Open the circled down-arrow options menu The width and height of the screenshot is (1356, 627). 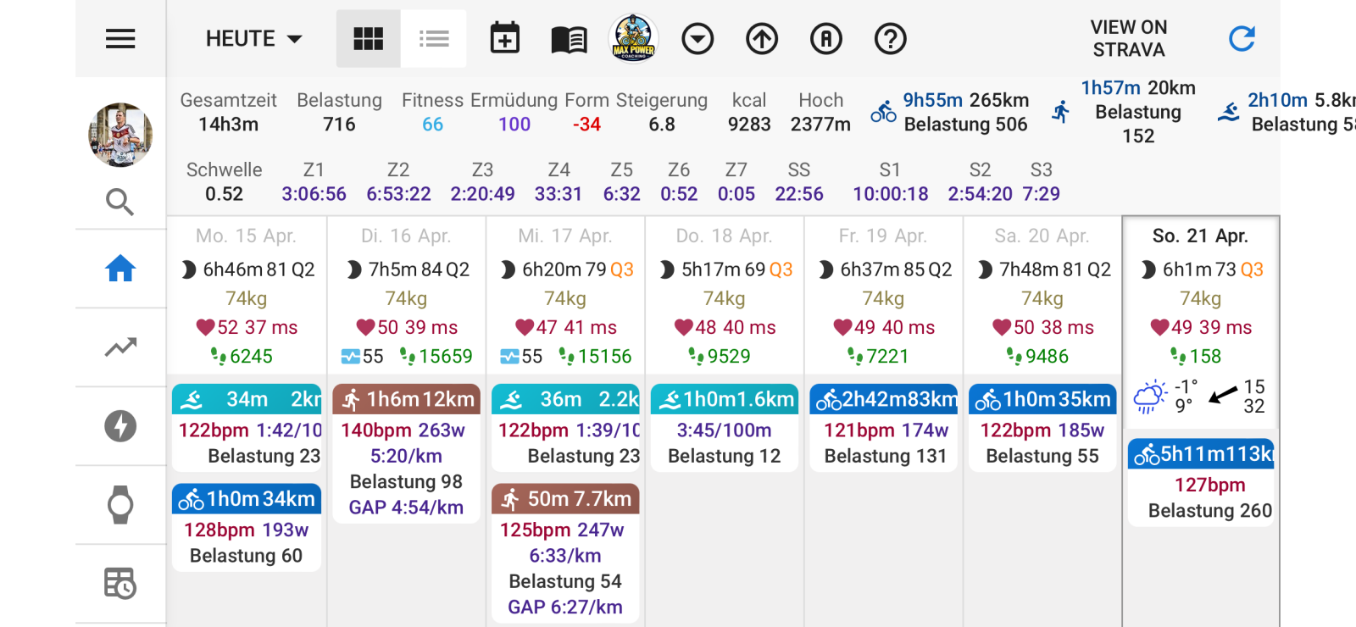pos(697,39)
